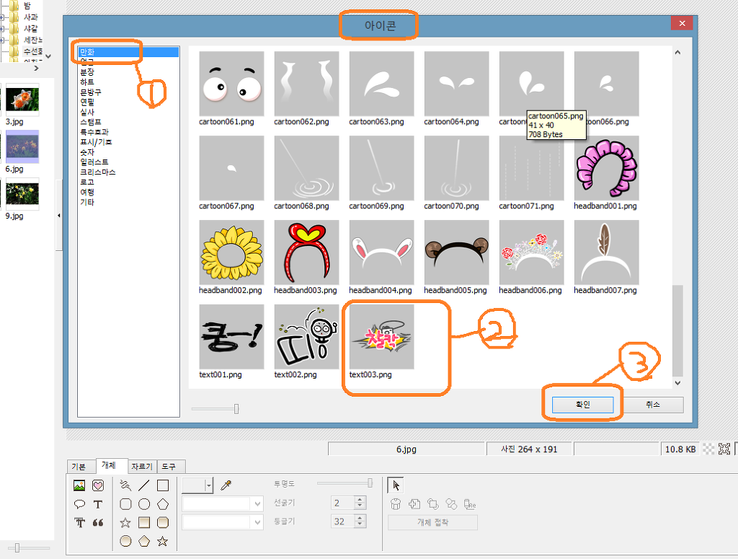Expand the 세잔느 folder in tree

coord(2,40)
